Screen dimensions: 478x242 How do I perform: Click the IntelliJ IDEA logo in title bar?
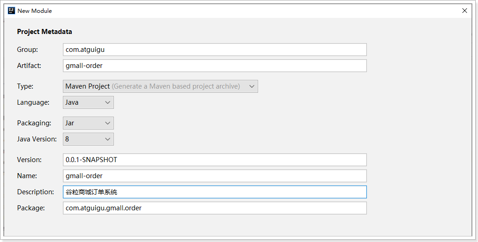(11, 11)
